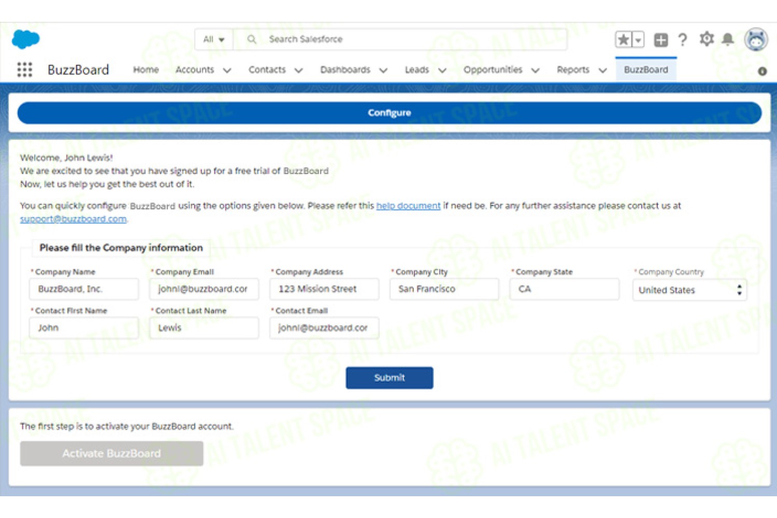Expand the Reports tab chevron

pos(602,70)
